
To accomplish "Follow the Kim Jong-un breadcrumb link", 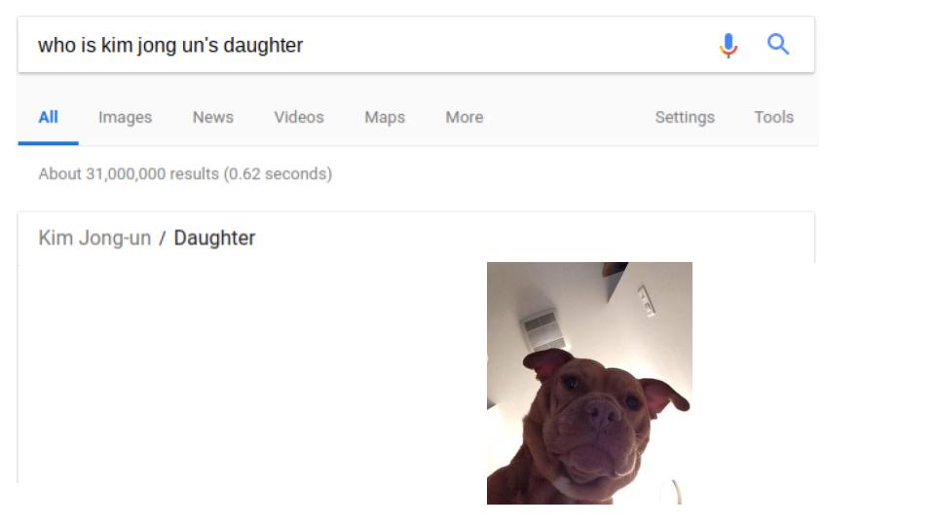I will click(94, 238).
